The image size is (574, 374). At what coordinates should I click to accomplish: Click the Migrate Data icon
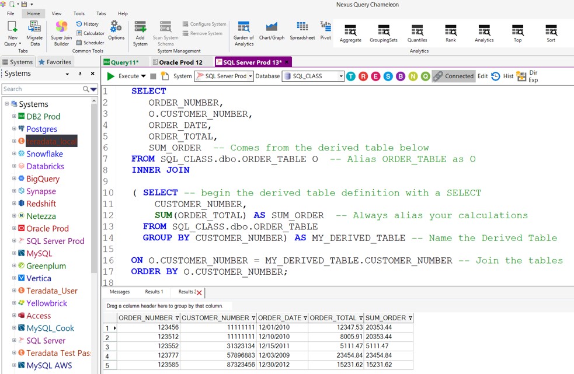[x=34, y=33]
